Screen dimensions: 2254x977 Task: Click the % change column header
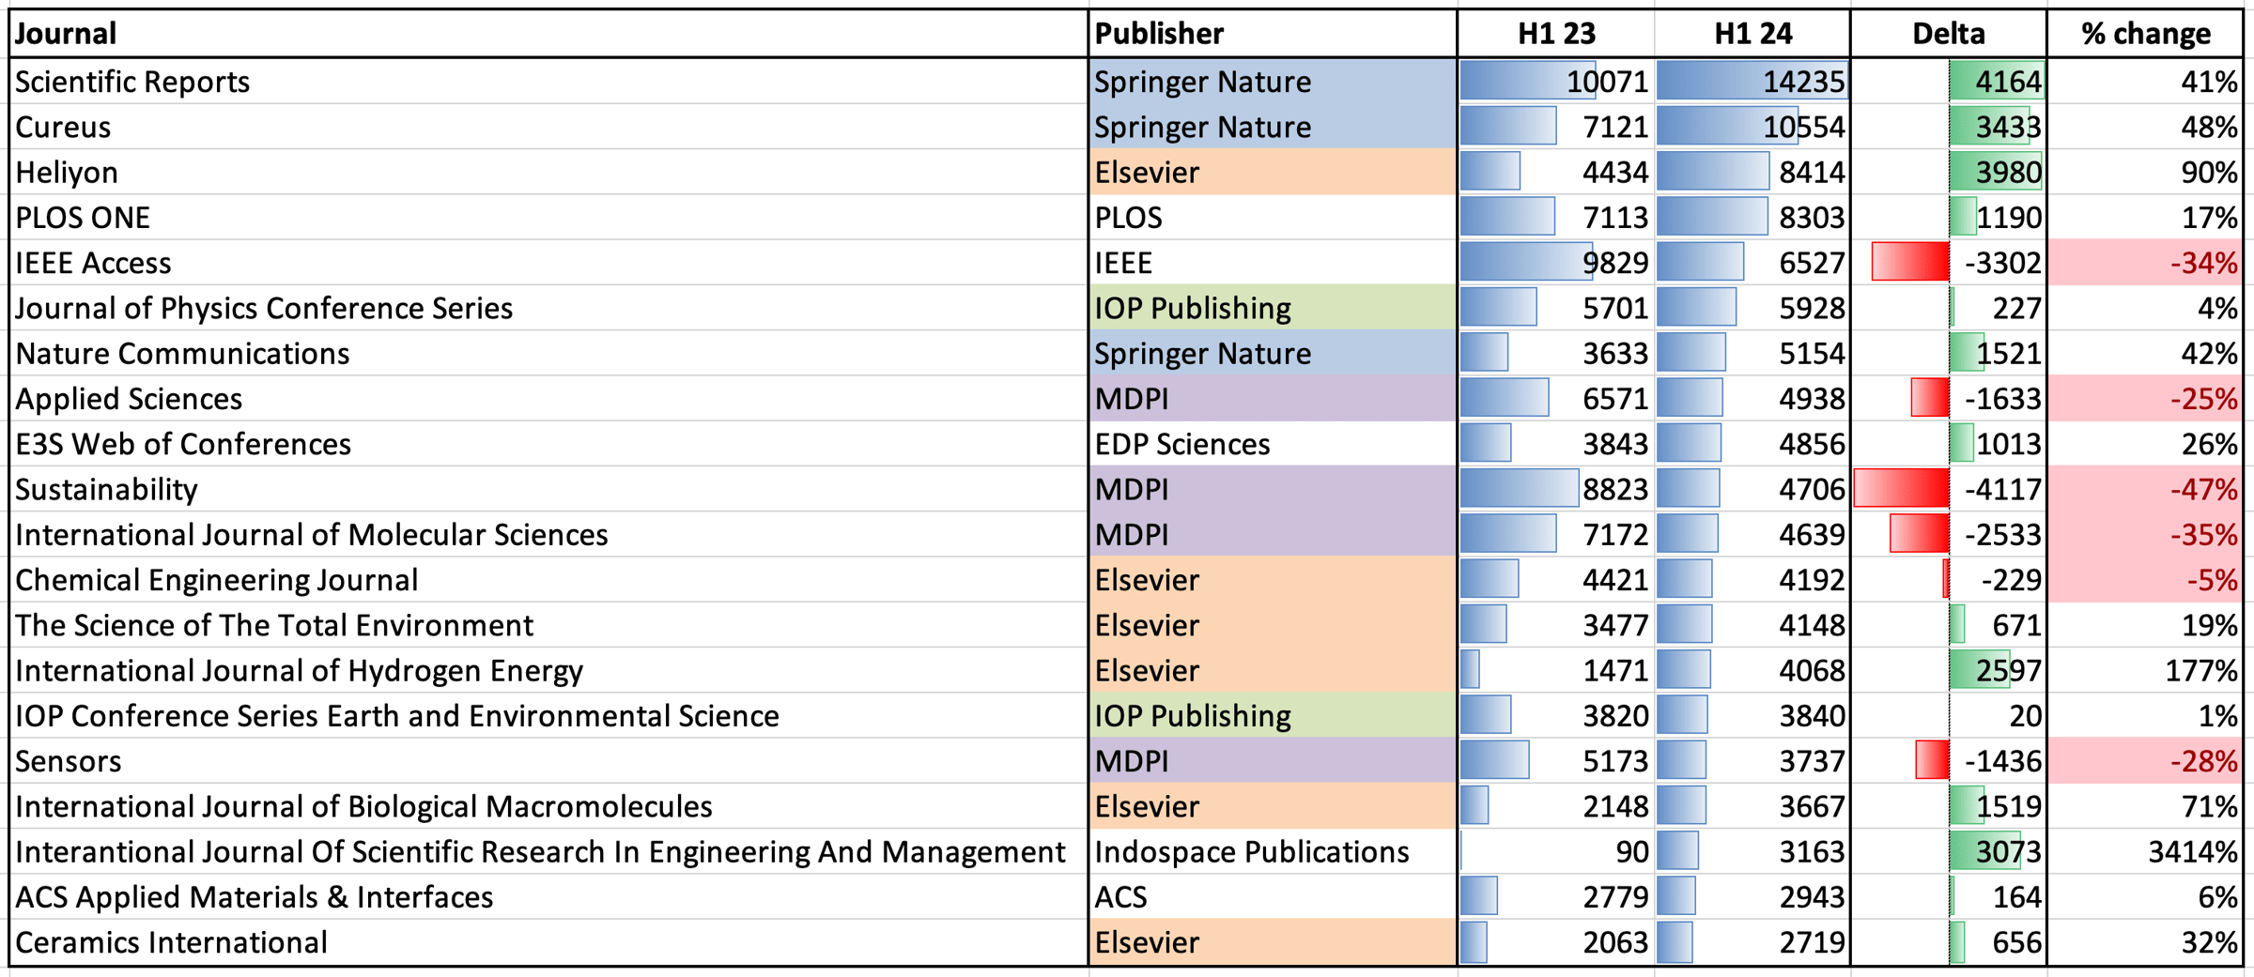pyautogui.click(x=2145, y=34)
